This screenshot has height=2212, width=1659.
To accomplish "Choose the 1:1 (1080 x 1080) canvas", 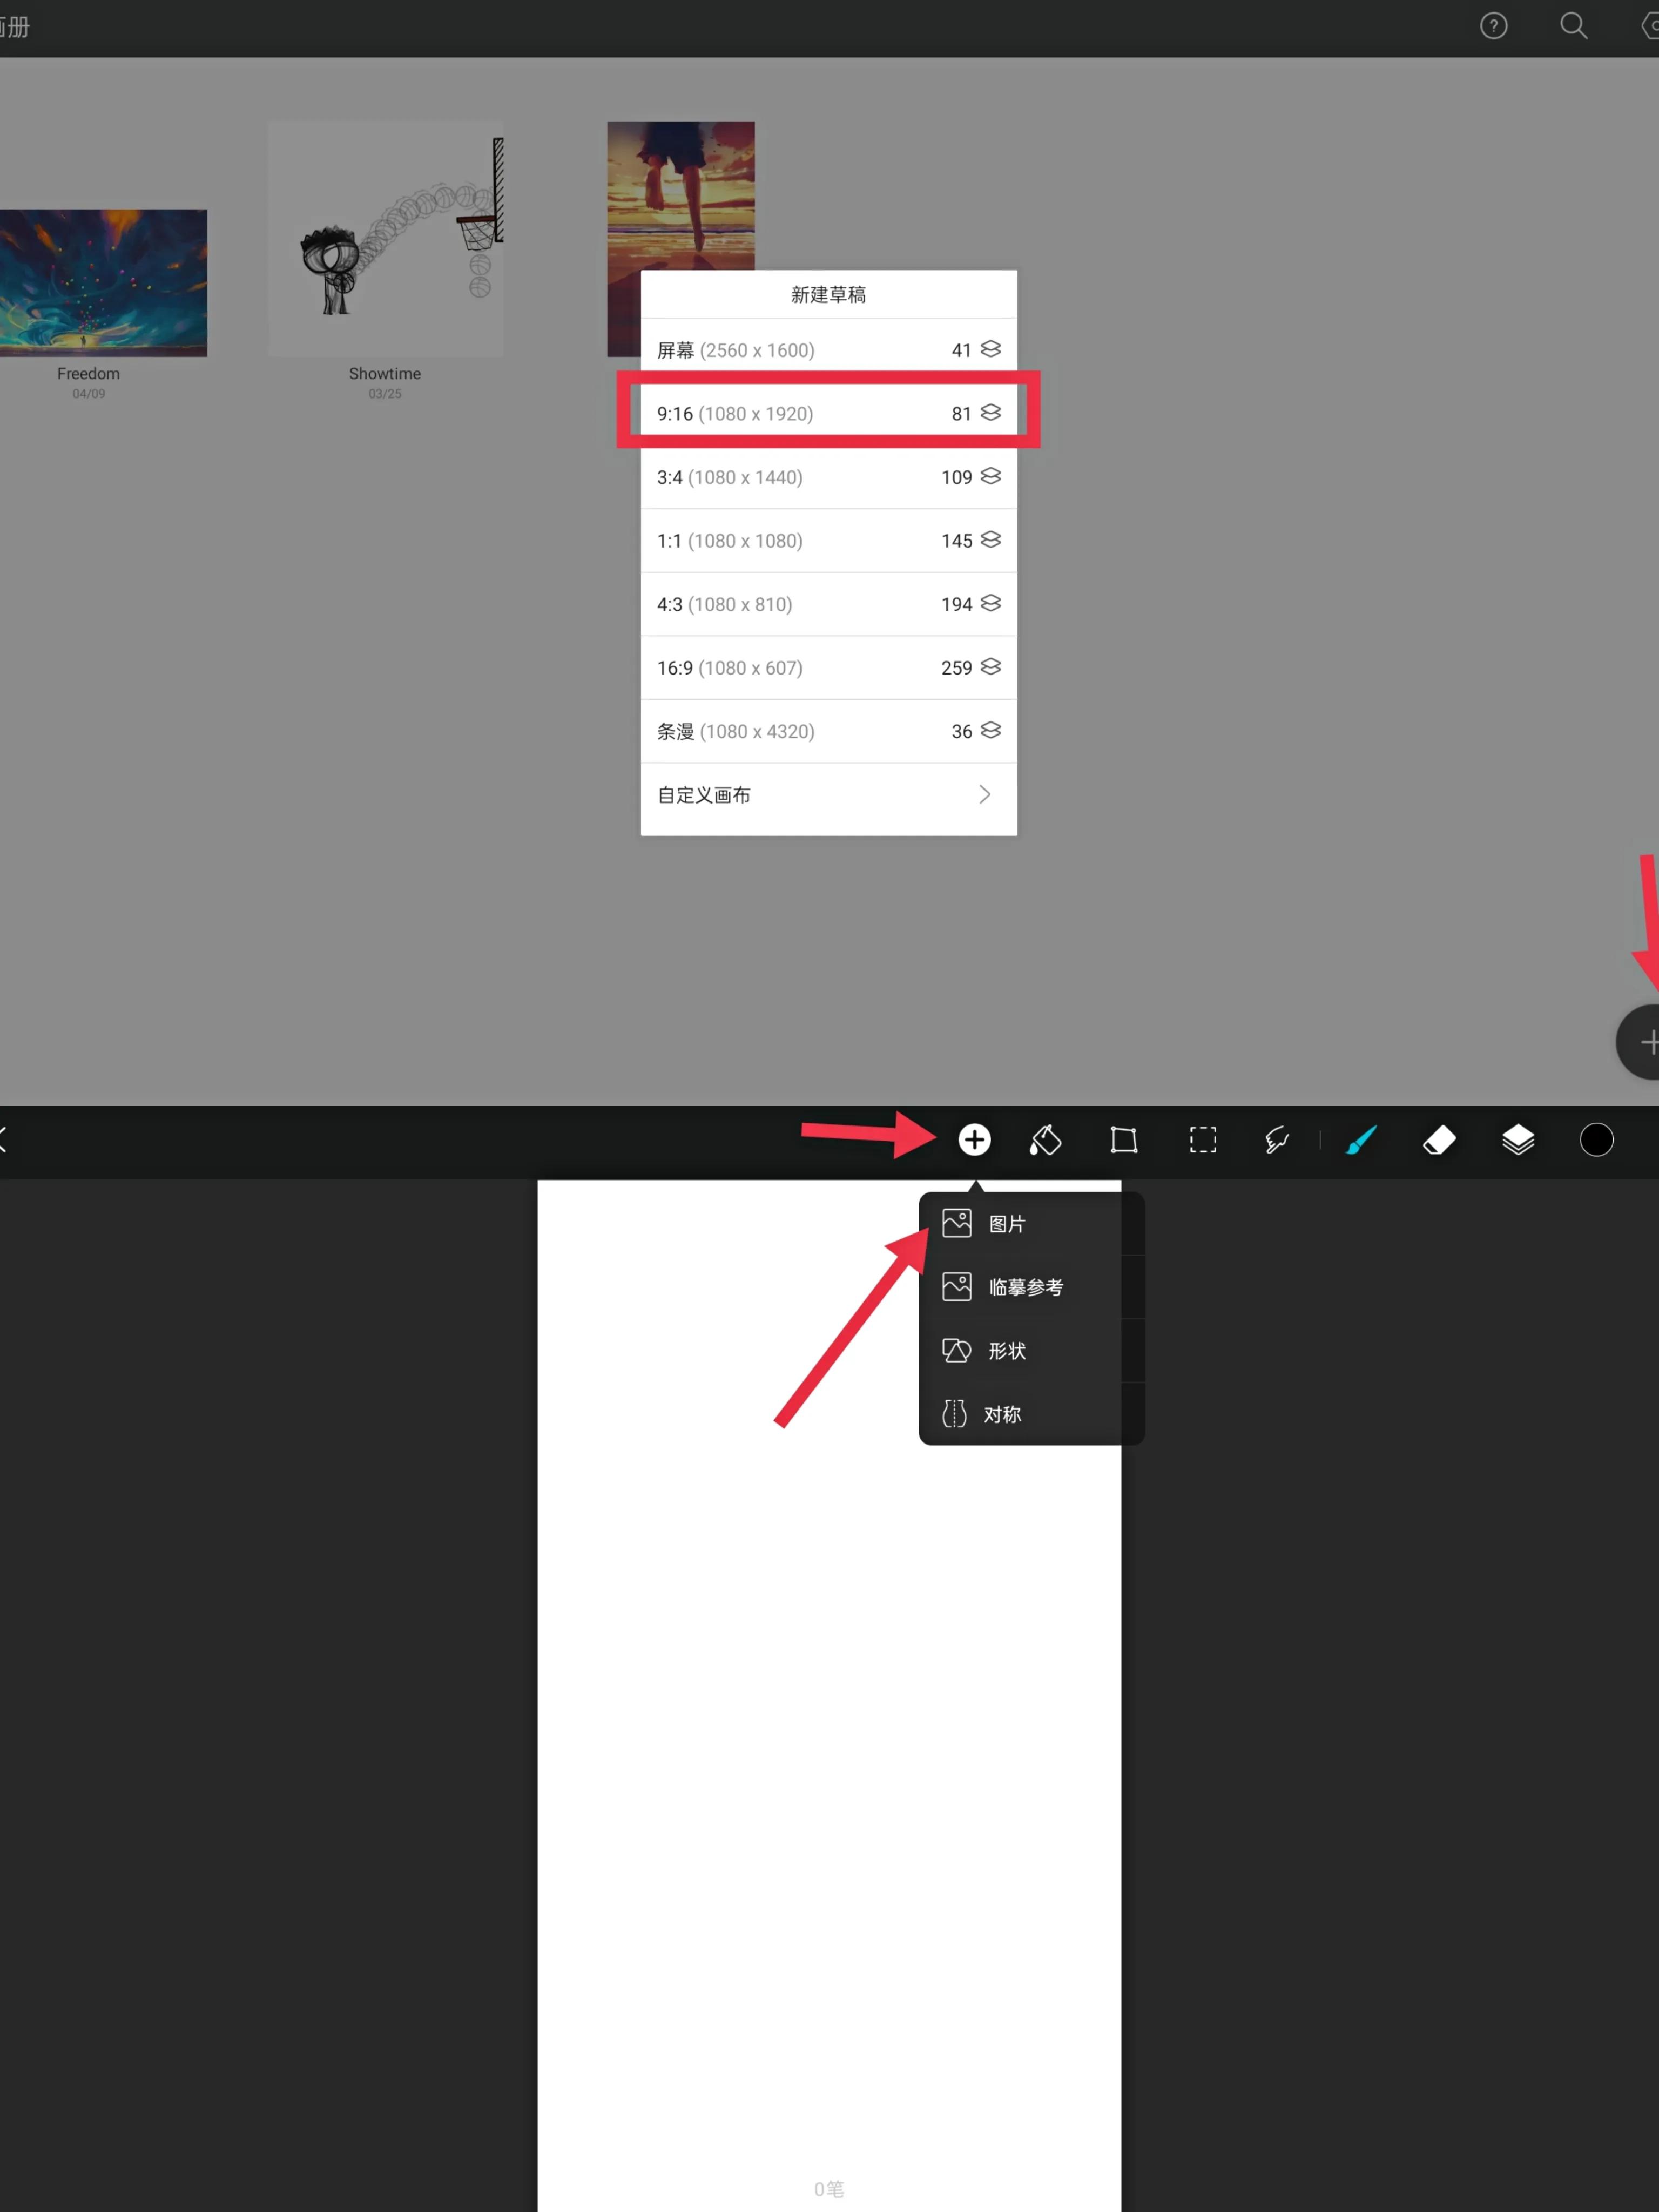I will tap(828, 541).
